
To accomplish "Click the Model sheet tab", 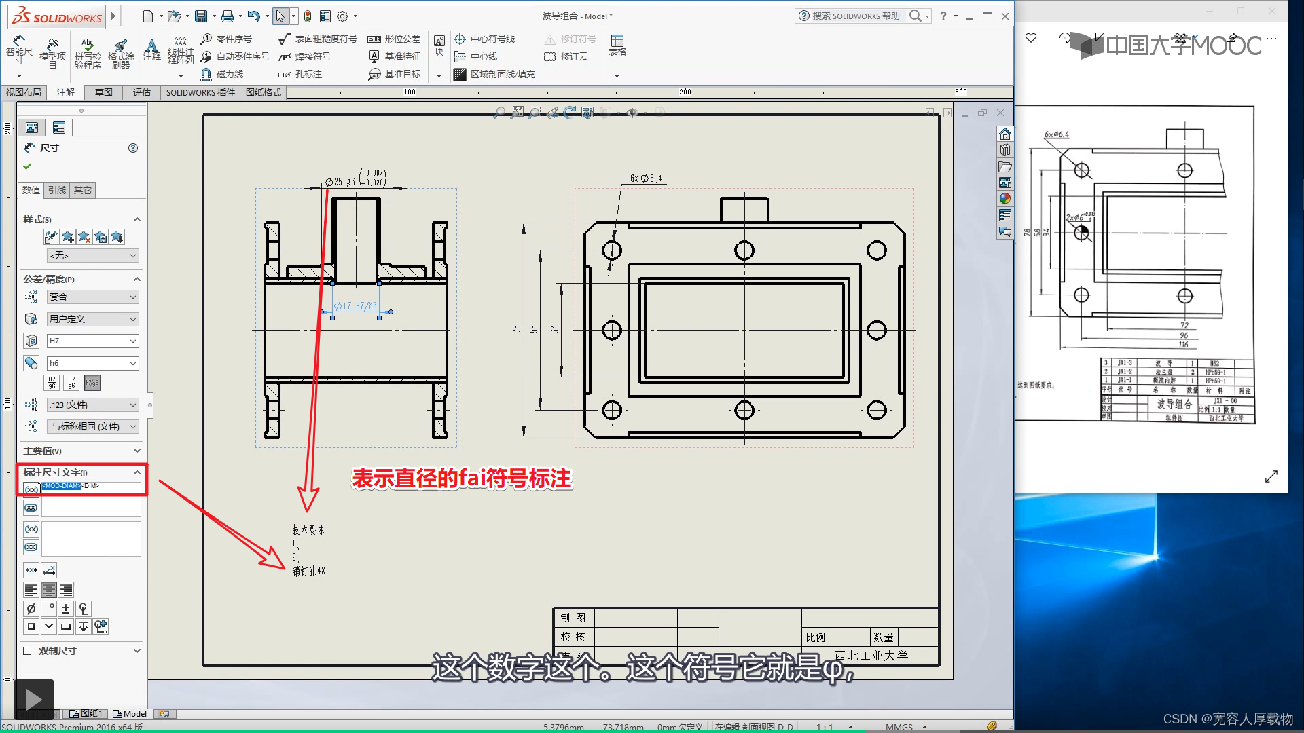I will coord(130,713).
